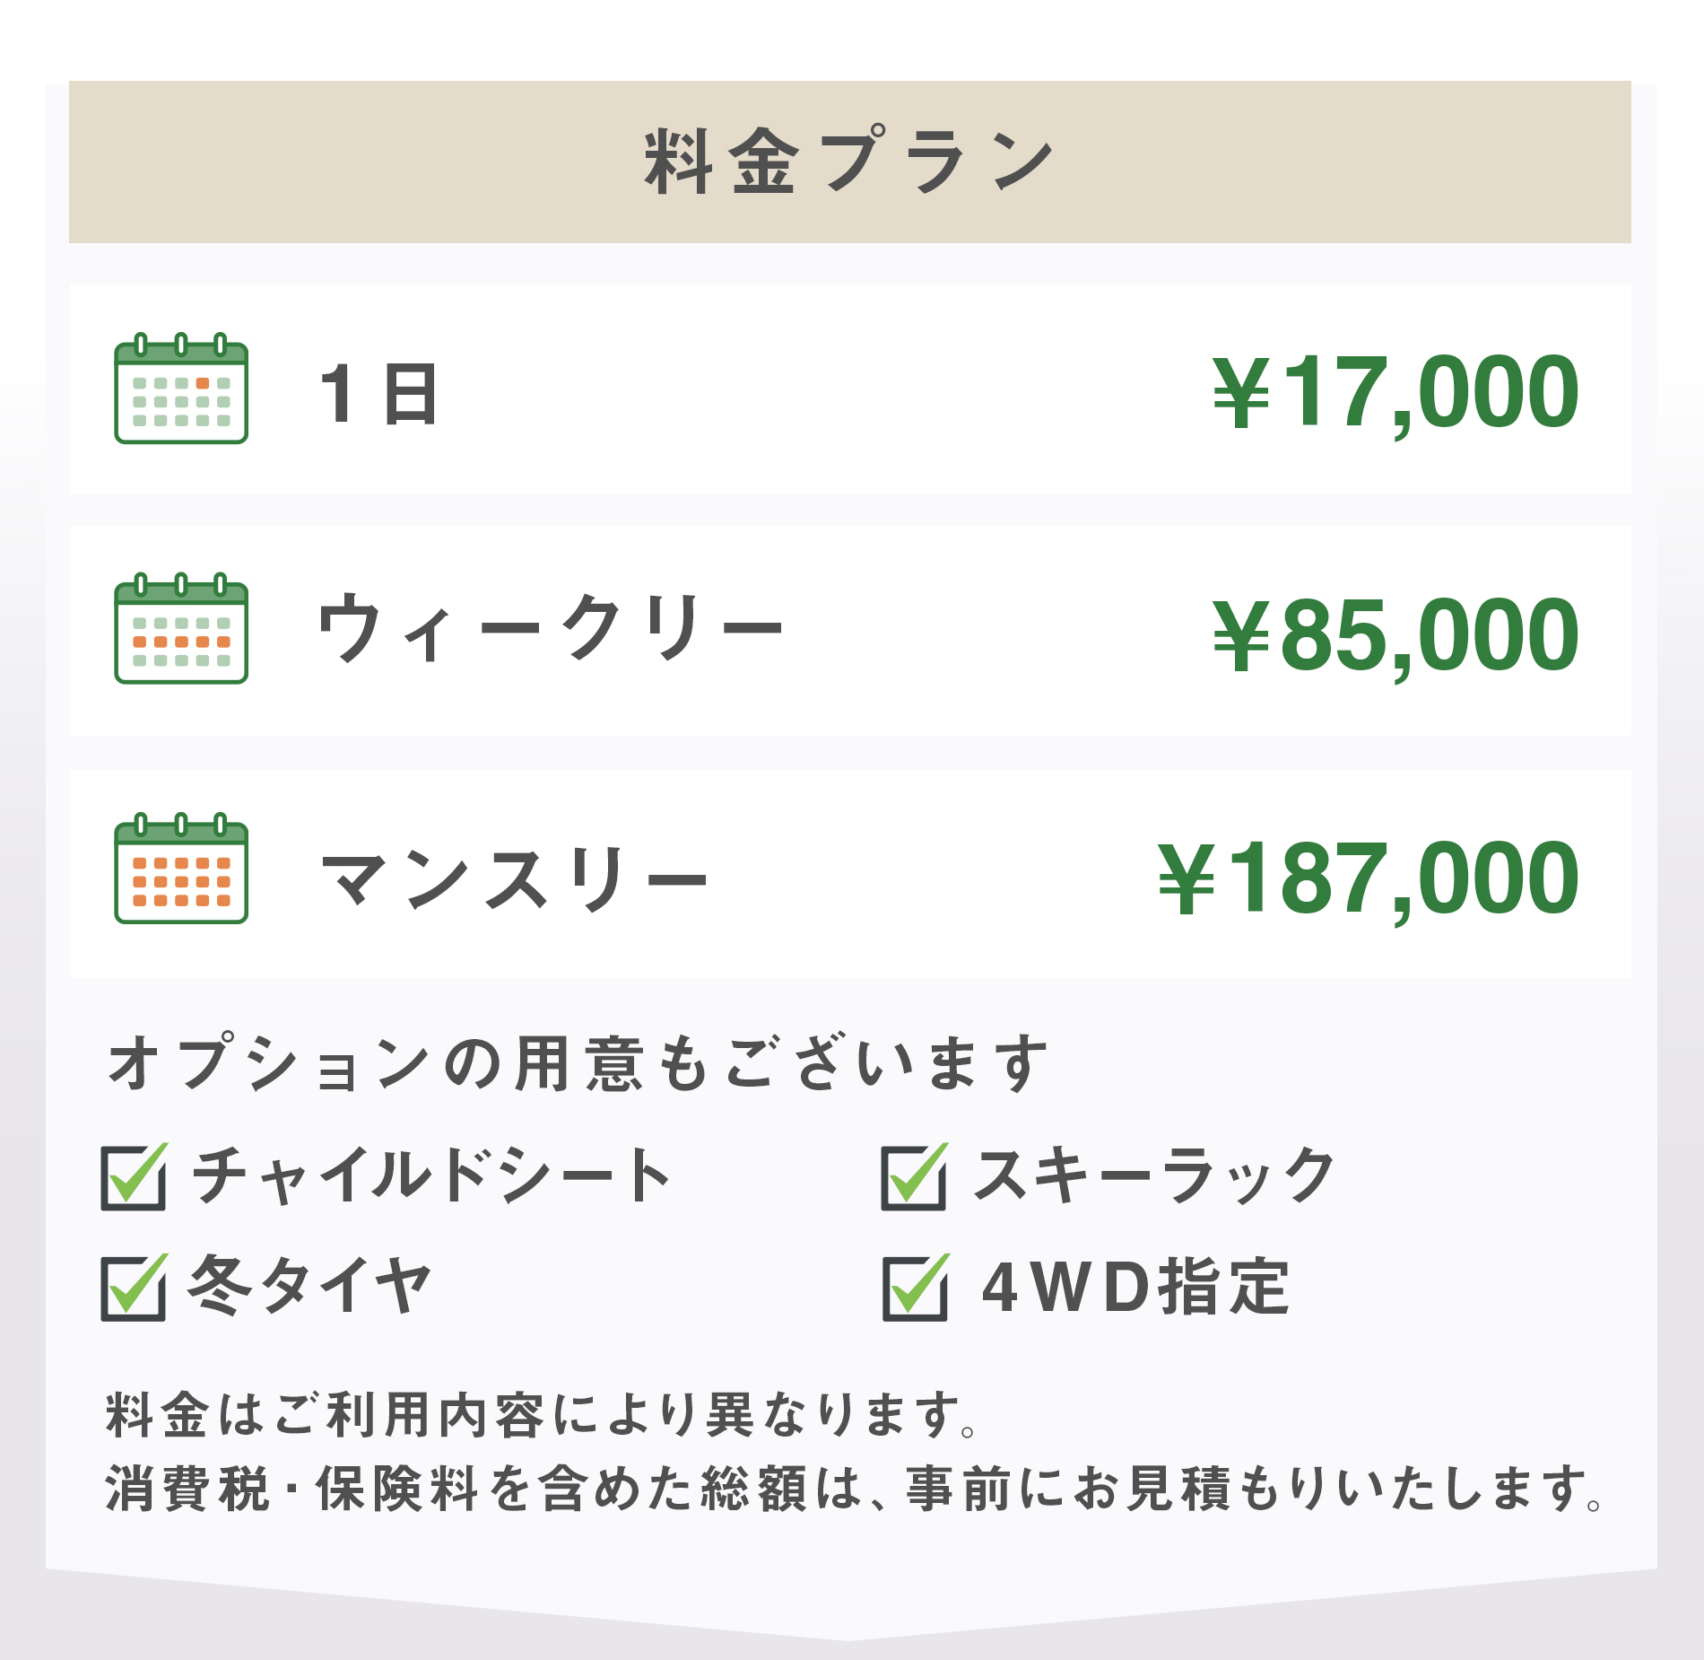Toggle the 4WD指定 checkbox
Viewport: 1704px width, 1660px height.
(914, 1289)
